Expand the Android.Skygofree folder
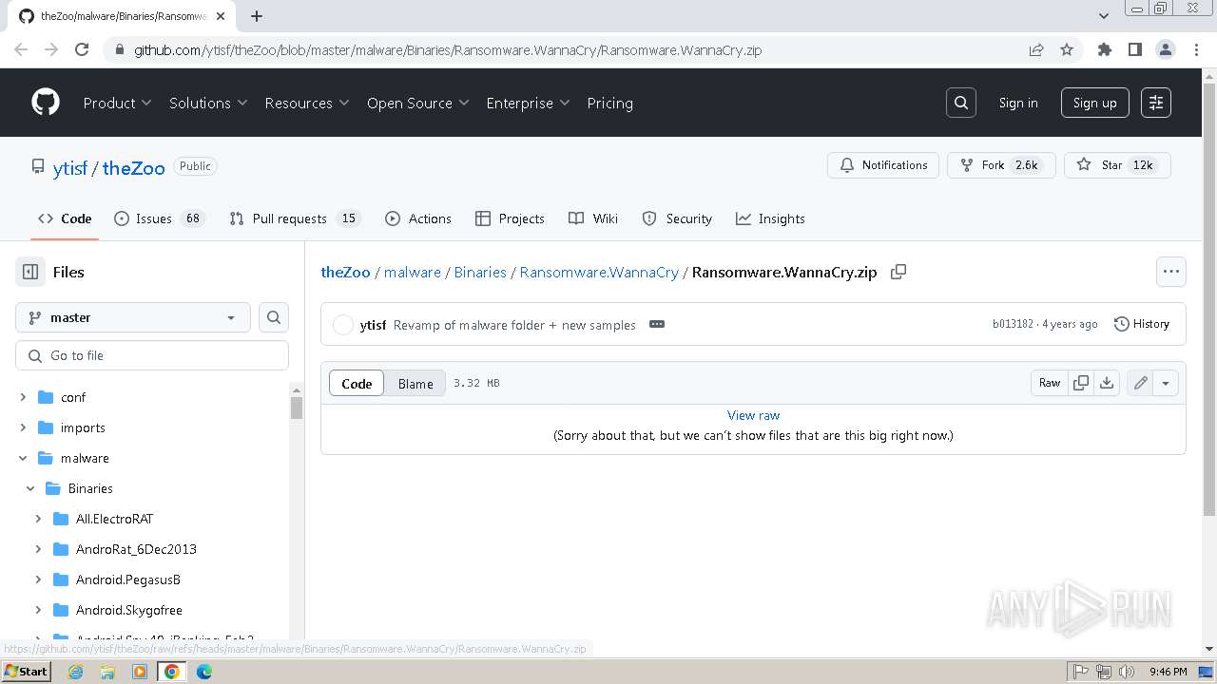Screen dimensions: 1217x684 38,610
